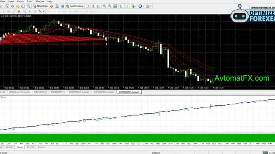Open the tester Journal tab

pyautogui.click(x=41, y=147)
